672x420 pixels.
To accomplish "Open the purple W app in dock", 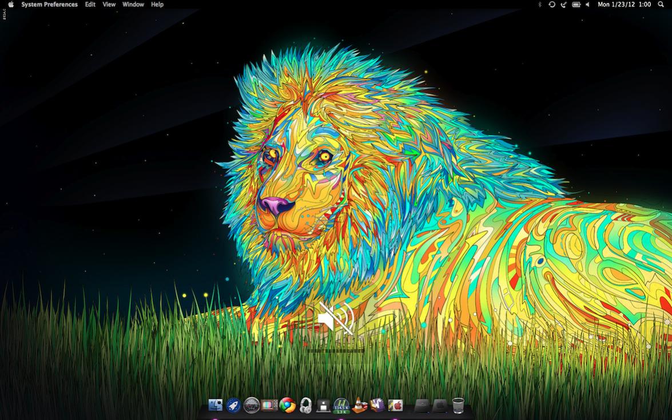I will 377,405.
